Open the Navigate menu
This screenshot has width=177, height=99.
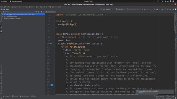click(x=15, y=7)
